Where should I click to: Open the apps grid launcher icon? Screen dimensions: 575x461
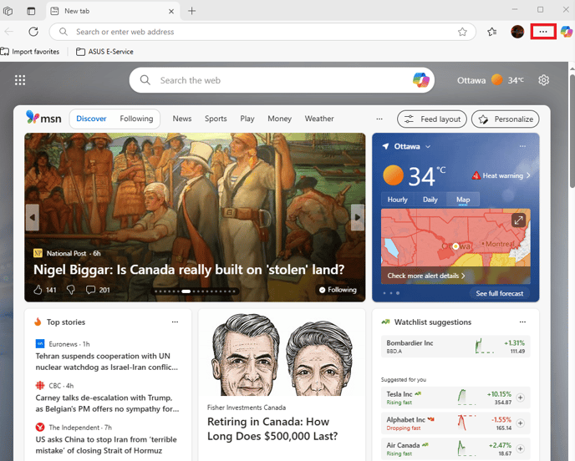(x=20, y=80)
